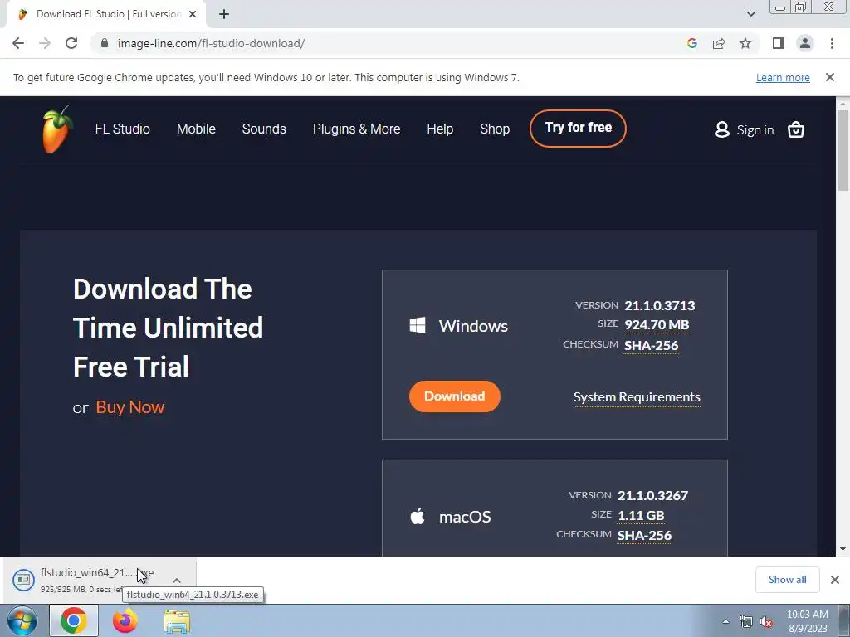
Task: Open the Mobile nav item
Action: coord(196,129)
